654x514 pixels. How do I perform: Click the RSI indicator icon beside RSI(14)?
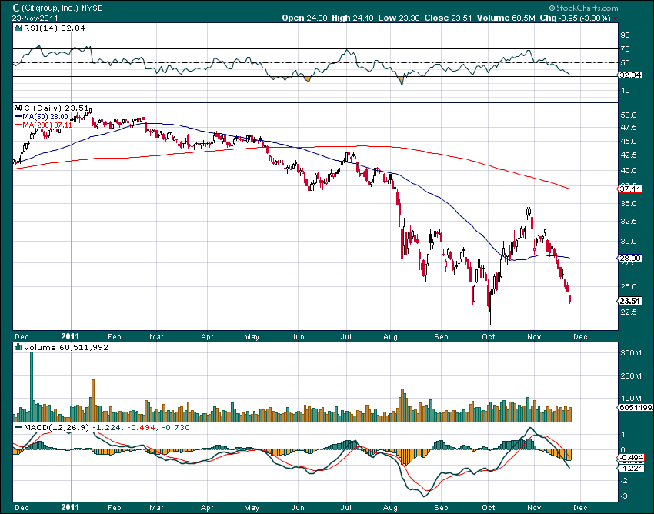[x=18, y=28]
